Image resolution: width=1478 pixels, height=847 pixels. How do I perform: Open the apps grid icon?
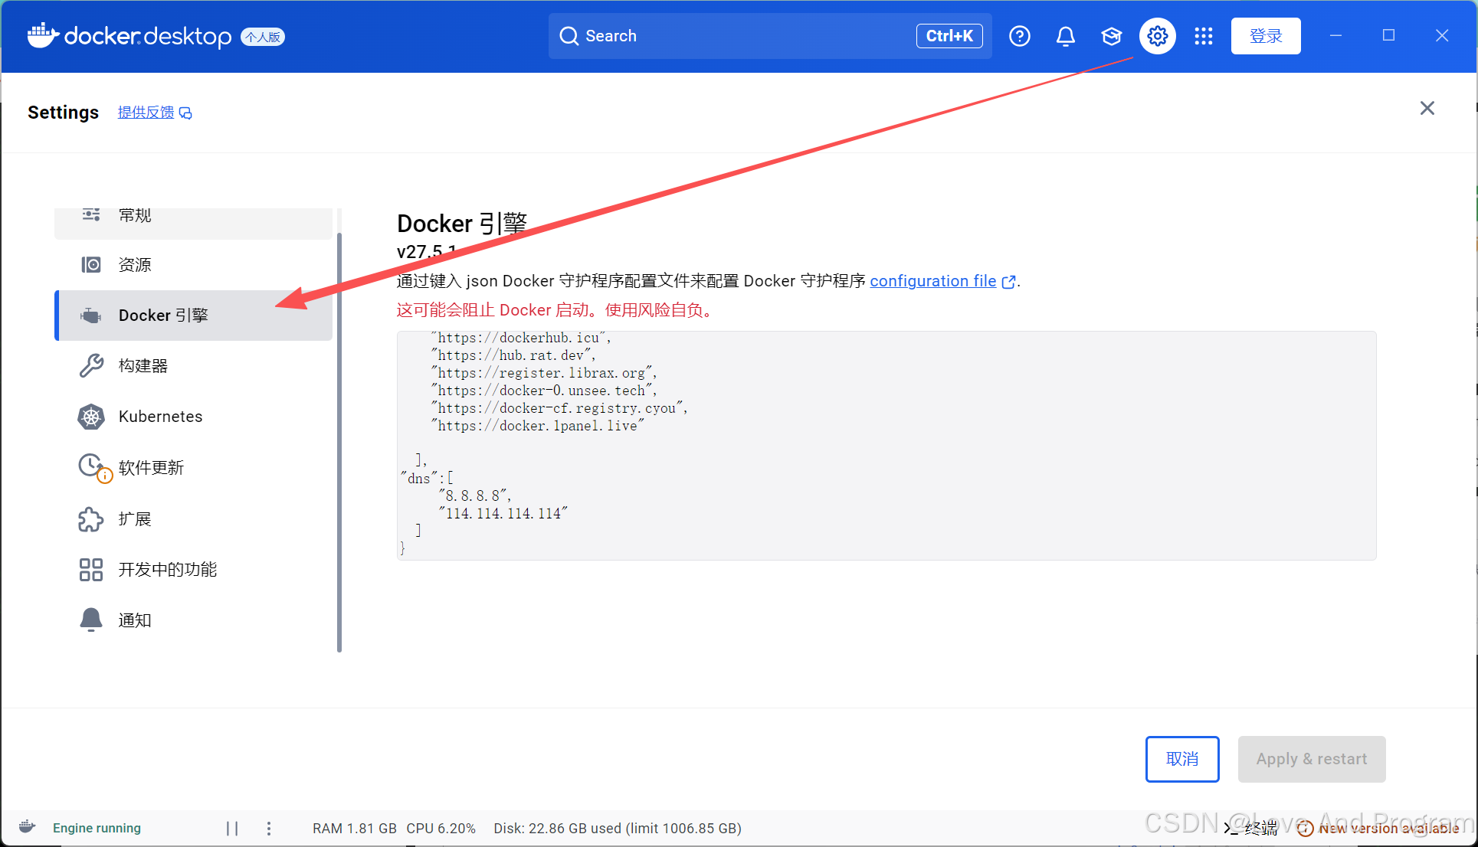click(x=1203, y=36)
